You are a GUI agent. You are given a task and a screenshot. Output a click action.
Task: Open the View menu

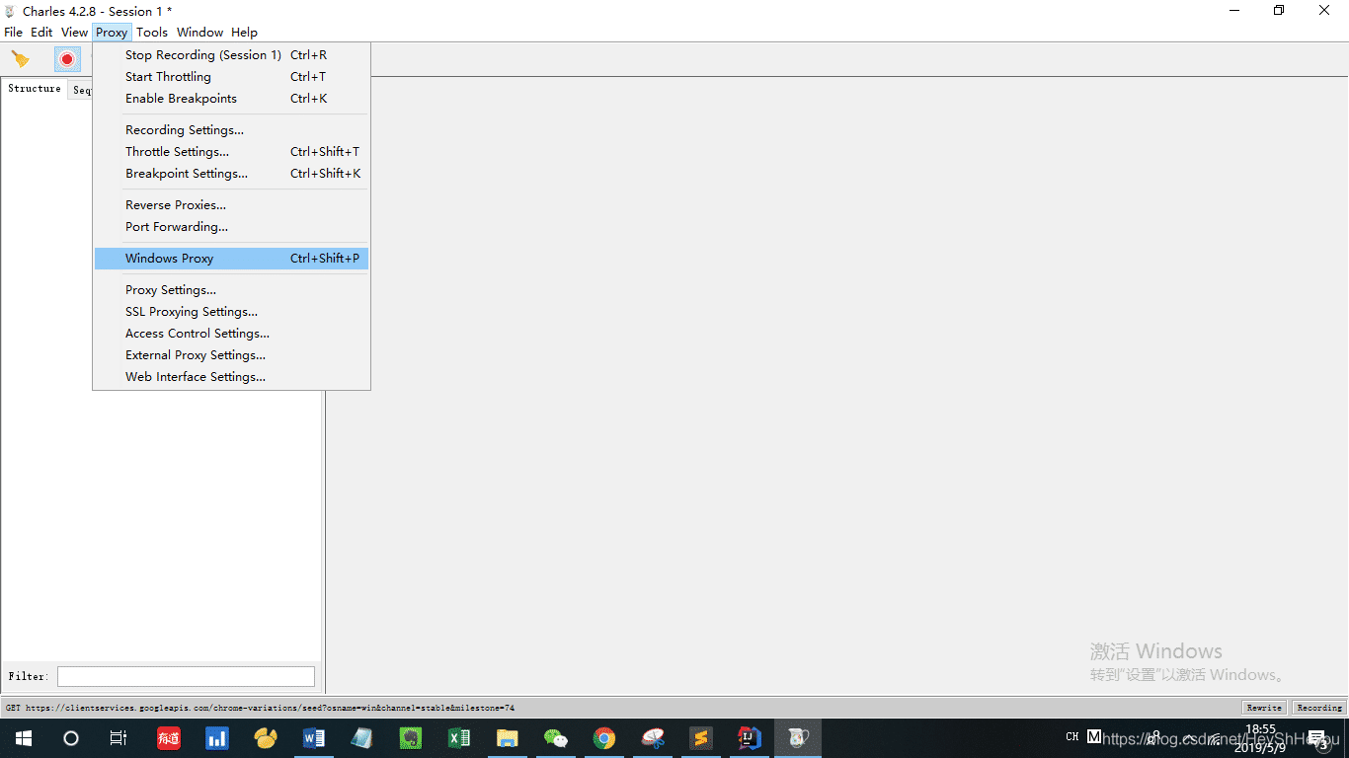point(74,32)
